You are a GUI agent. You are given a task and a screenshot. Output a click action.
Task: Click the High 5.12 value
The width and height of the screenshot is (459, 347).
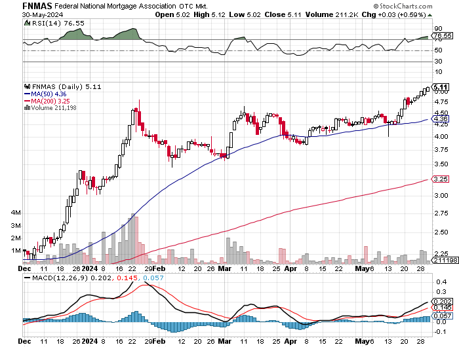coord(209,14)
